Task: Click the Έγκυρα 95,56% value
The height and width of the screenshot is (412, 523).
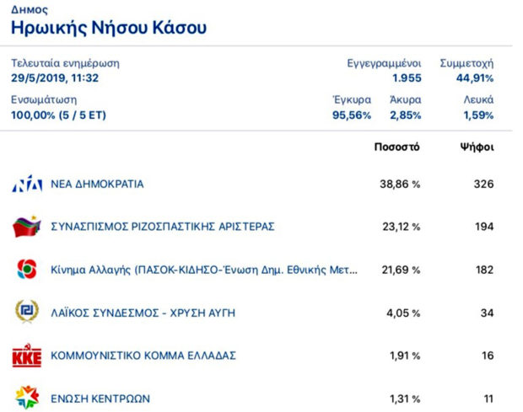Action: point(352,115)
